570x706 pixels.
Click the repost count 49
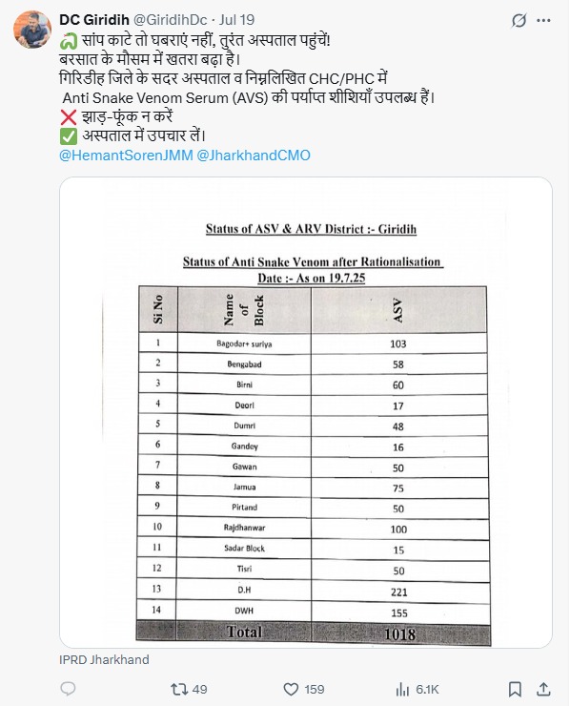tap(200, 690)
